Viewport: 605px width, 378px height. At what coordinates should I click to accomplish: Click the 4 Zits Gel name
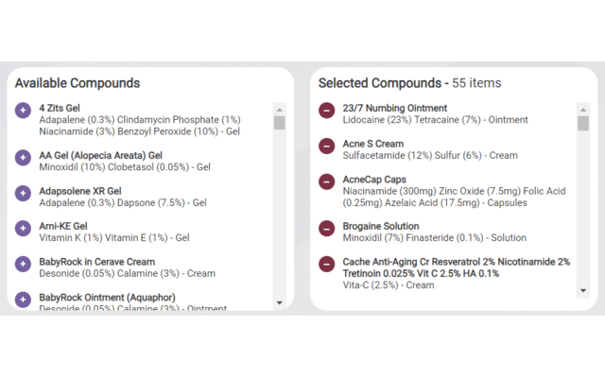(60, 108)
